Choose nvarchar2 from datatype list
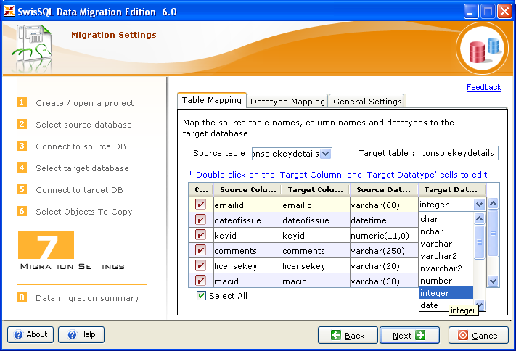The height and width of the screenshot is (351, 516). 446,268
